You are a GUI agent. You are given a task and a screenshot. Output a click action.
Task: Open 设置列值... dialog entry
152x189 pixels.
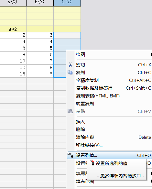pos(109,155)
